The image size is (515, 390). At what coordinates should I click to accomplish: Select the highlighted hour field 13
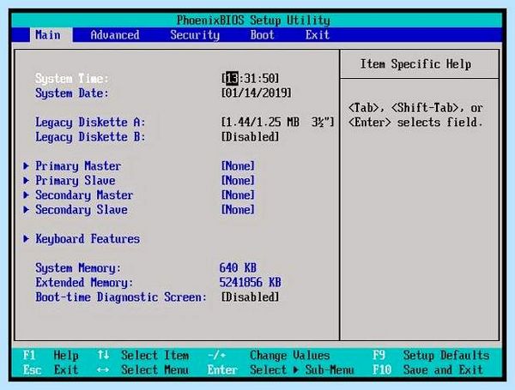click(x=233, y=79)
